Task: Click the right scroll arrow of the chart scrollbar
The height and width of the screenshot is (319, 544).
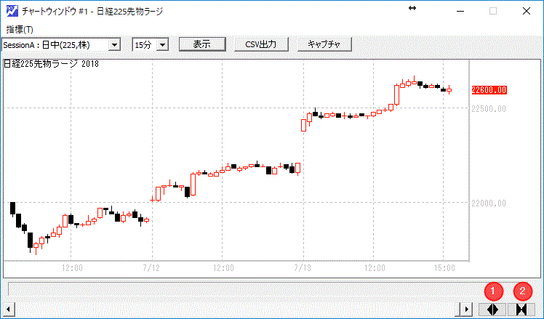Action: [x=466, y=309]
